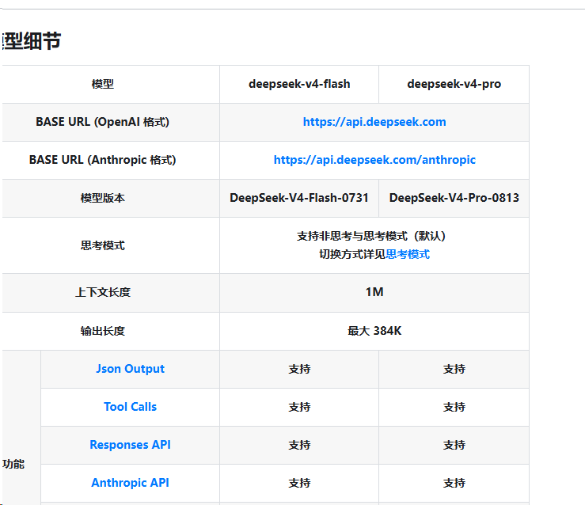585x505 pixels.
Task: Click the deepseek-v4-flash column header
Action: (x=299, y=84)
